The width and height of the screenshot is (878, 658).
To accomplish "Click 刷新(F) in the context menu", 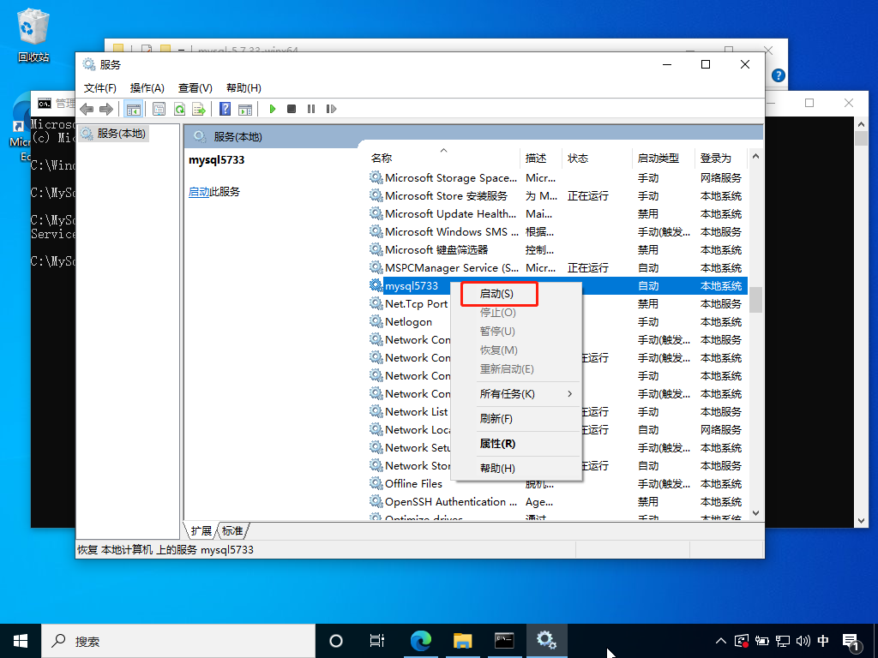I will (x=496, y=419).
